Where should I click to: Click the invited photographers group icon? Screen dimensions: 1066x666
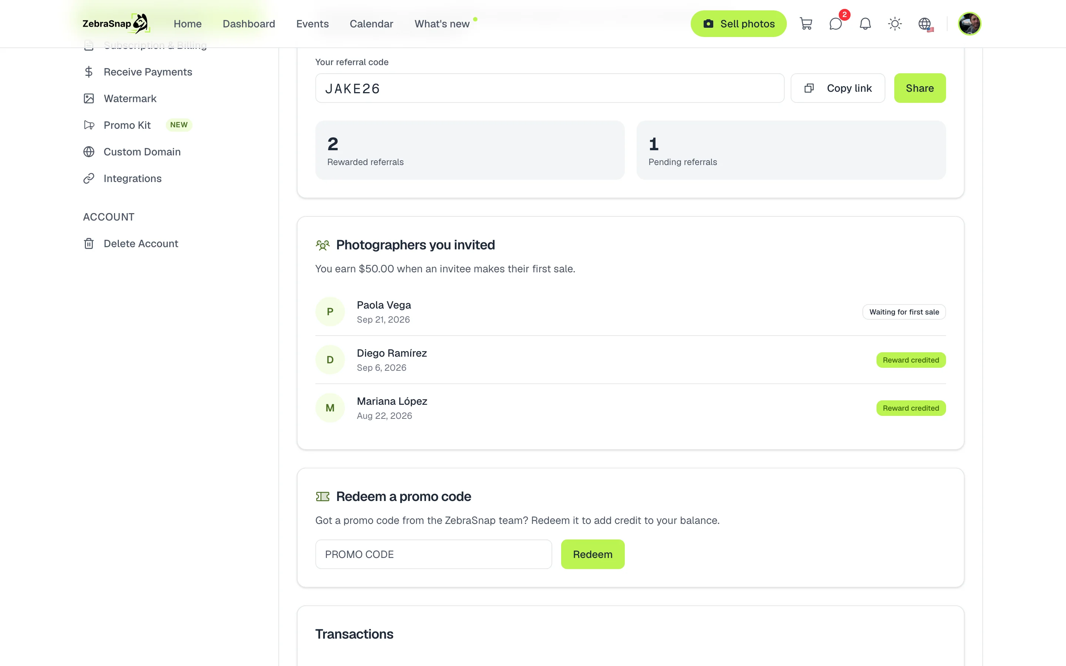[x=322, y=245]
